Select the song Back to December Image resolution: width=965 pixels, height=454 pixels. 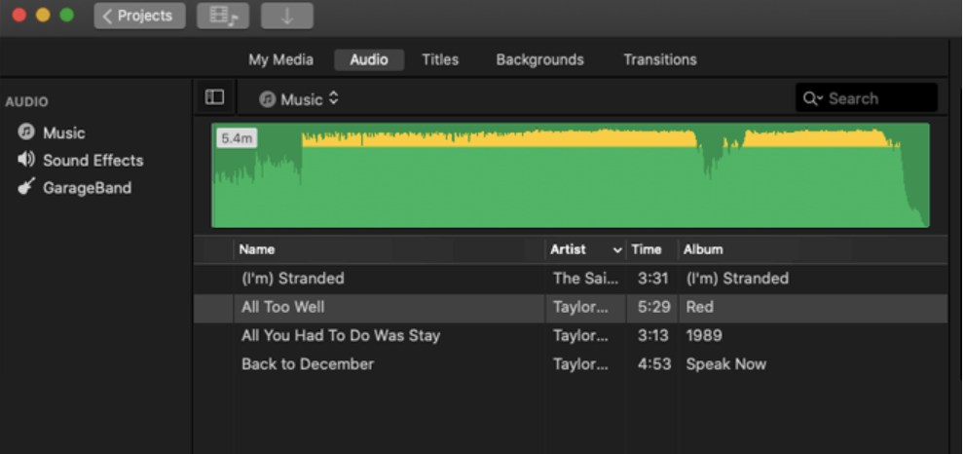click(x=308, y=364)
